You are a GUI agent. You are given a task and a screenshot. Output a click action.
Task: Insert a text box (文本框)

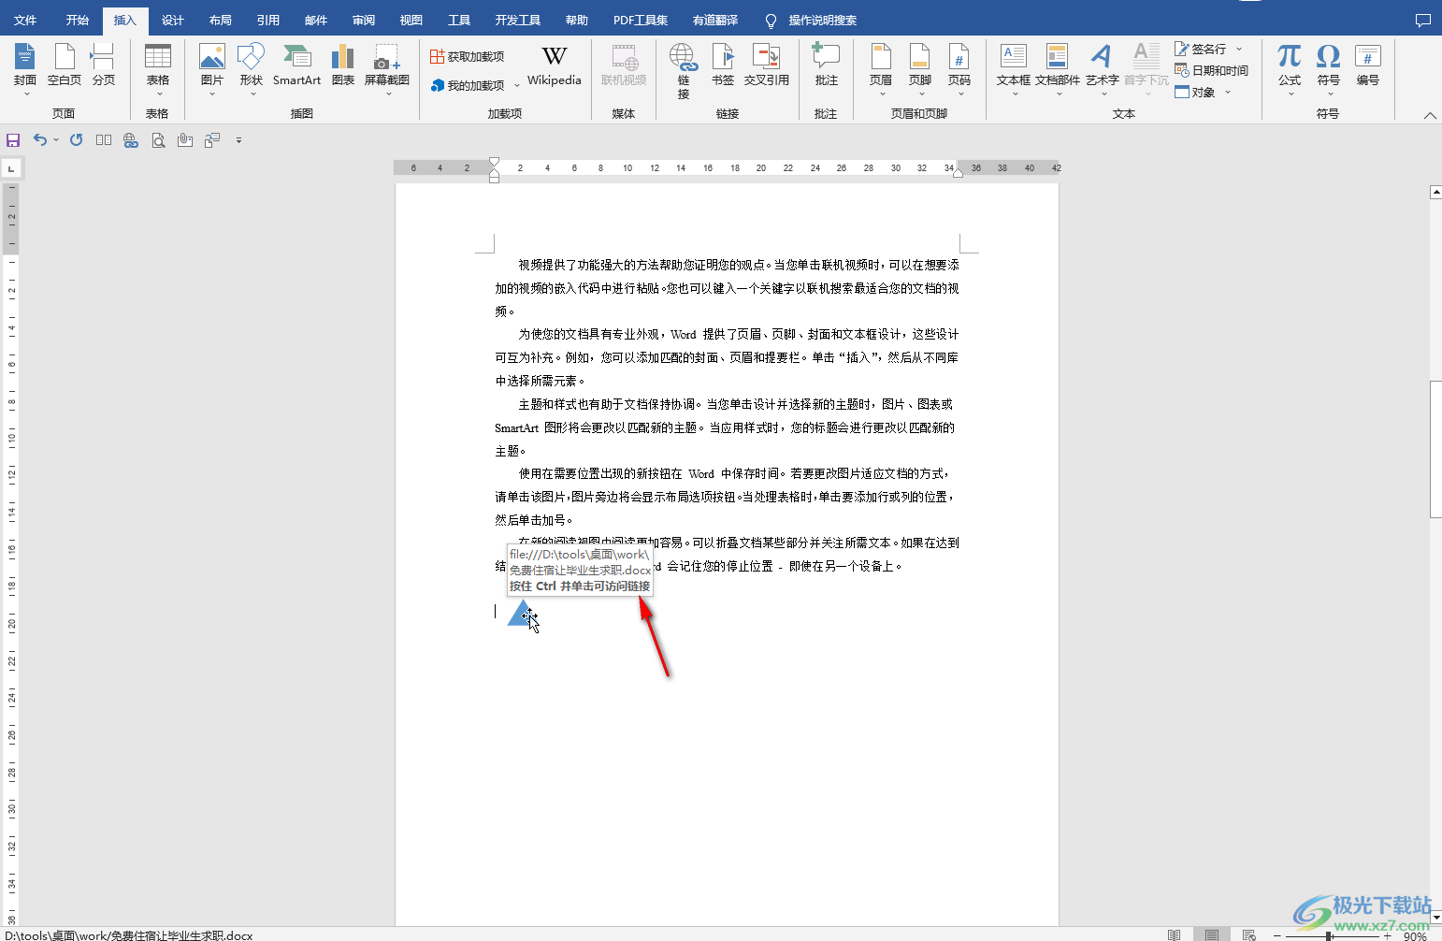1014,67
